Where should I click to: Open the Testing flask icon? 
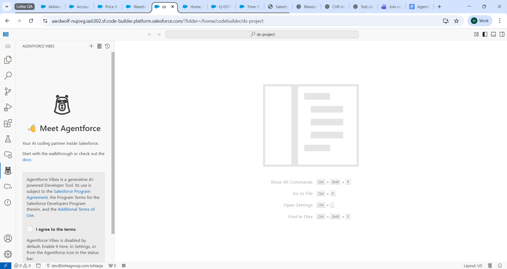(8, 139)
